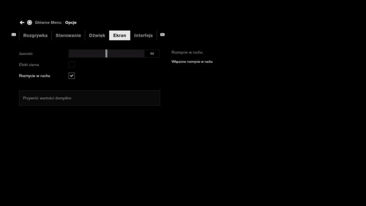Select Rozmycie w ruchu label beside checked box
Screen dimensions: 366x206
tap(35, 76)
